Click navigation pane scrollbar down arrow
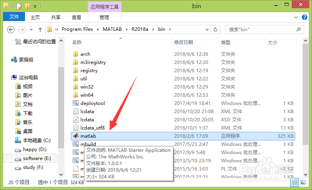This screenshot has height=190, width=312. coord(61,175)
